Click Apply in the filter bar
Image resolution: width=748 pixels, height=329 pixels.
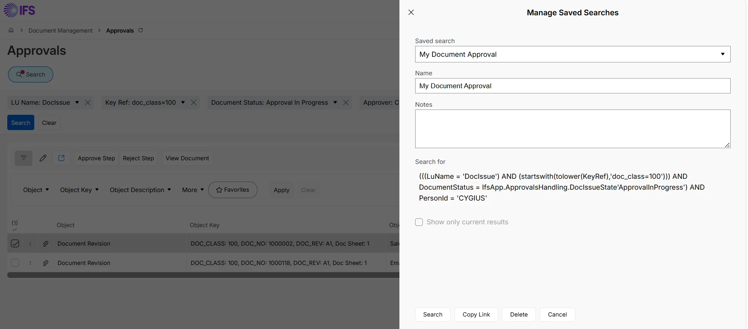(x=282, y=190)
